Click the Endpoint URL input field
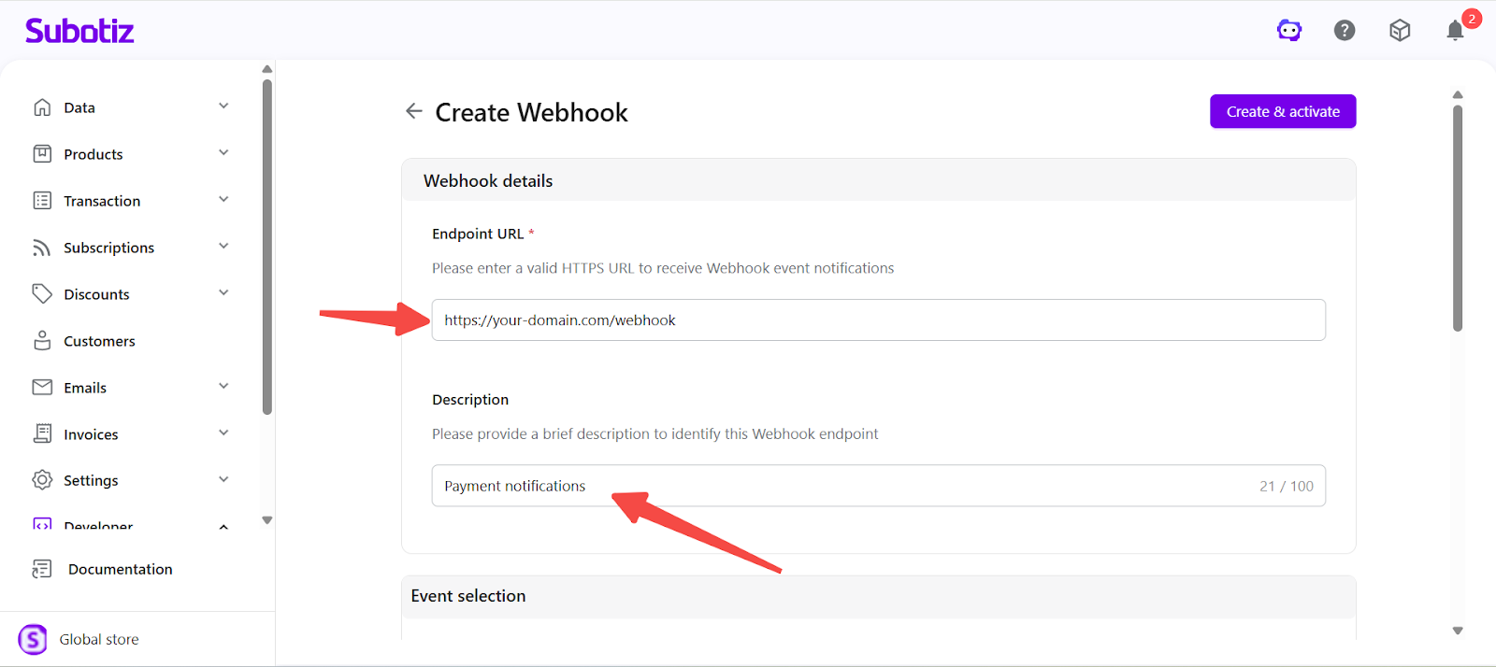The image size is (1496, 667). click(x=878, y=320)
